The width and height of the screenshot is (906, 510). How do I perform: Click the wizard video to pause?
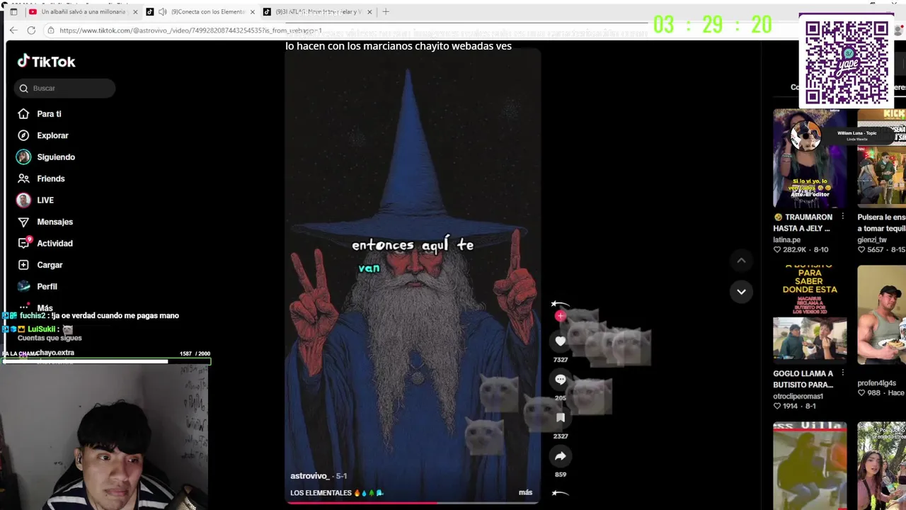[x=413, y=276]
